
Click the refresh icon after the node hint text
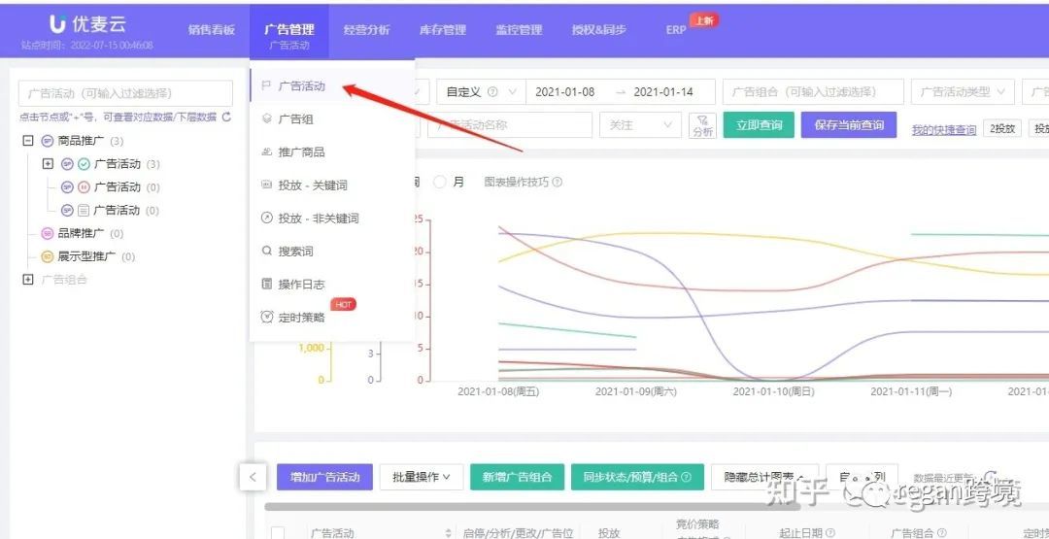click(226, 118)
